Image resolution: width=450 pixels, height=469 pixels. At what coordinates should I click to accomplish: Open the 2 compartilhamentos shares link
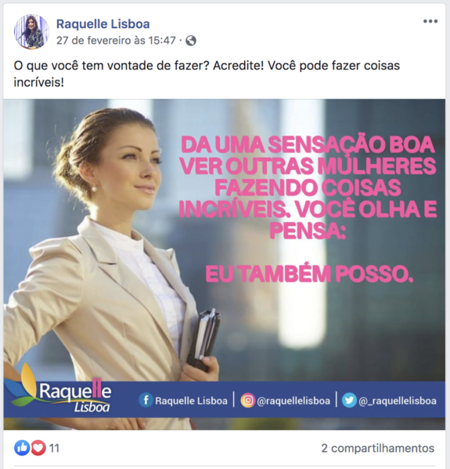coord(377,448)
